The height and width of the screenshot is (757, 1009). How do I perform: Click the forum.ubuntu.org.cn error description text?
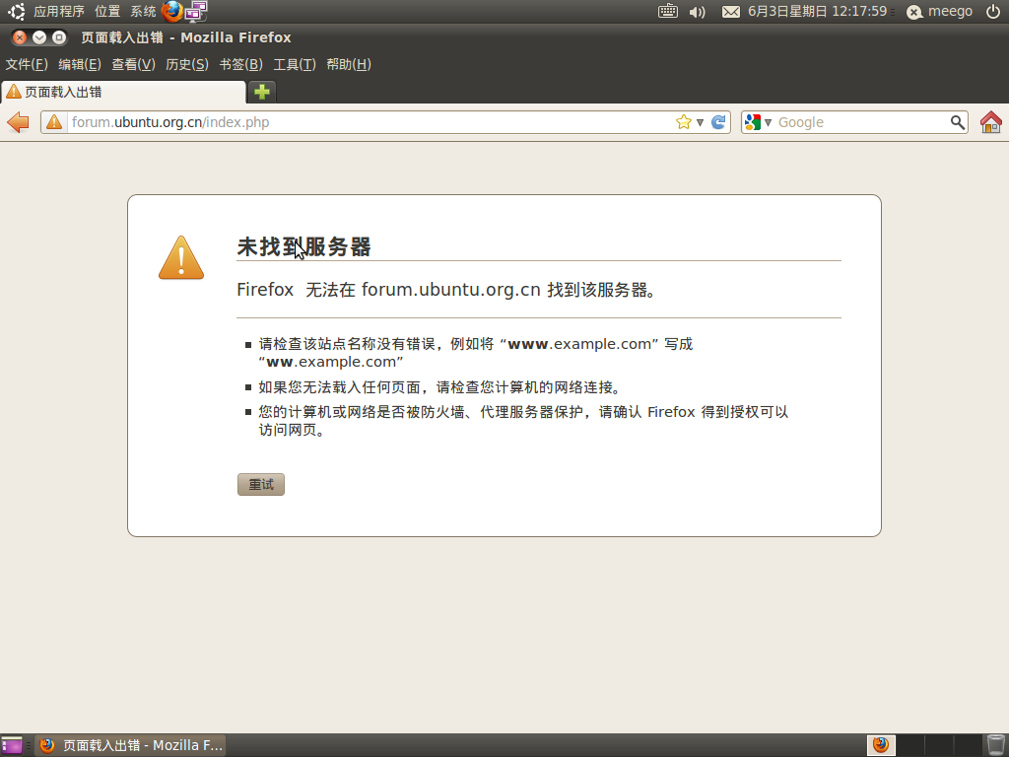(x=446, y=290)
